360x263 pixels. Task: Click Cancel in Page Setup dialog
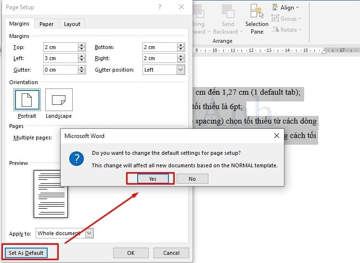click(171, 253)
